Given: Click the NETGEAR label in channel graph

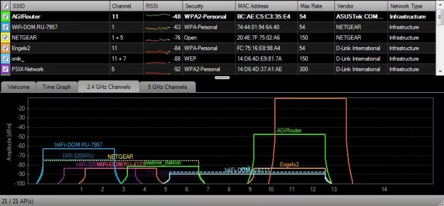Looking at the screenshot, I should pos(120,157).
